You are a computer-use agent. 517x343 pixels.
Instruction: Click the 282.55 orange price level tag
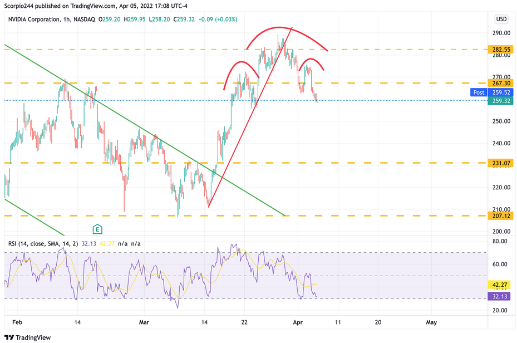(501, 50)
